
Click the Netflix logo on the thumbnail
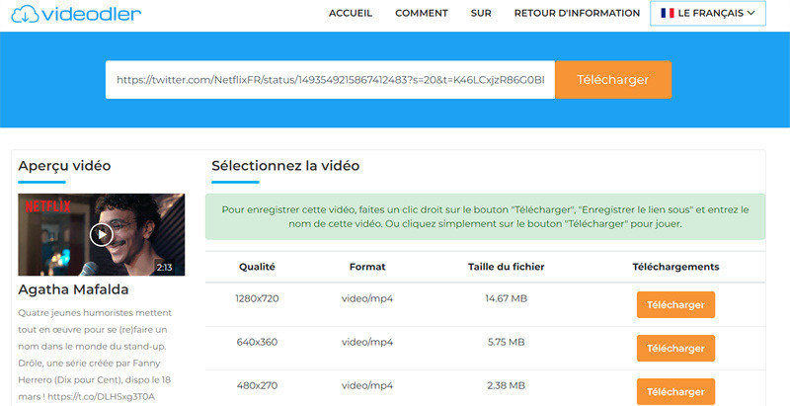pos(47,206)
